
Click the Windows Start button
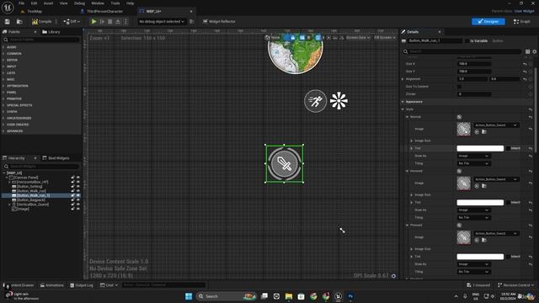tap(189, 296)
